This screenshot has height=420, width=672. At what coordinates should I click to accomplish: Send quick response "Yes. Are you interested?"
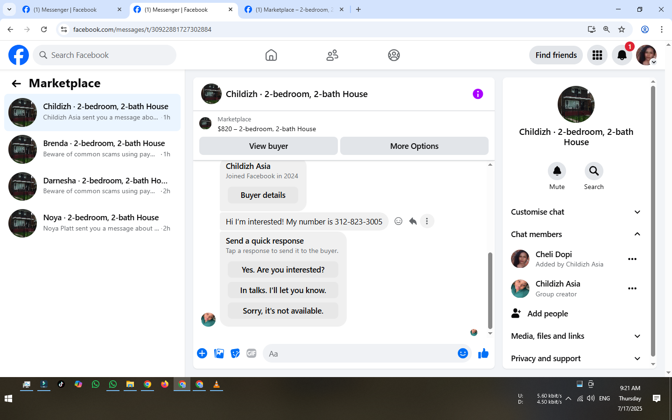point(283,270)
